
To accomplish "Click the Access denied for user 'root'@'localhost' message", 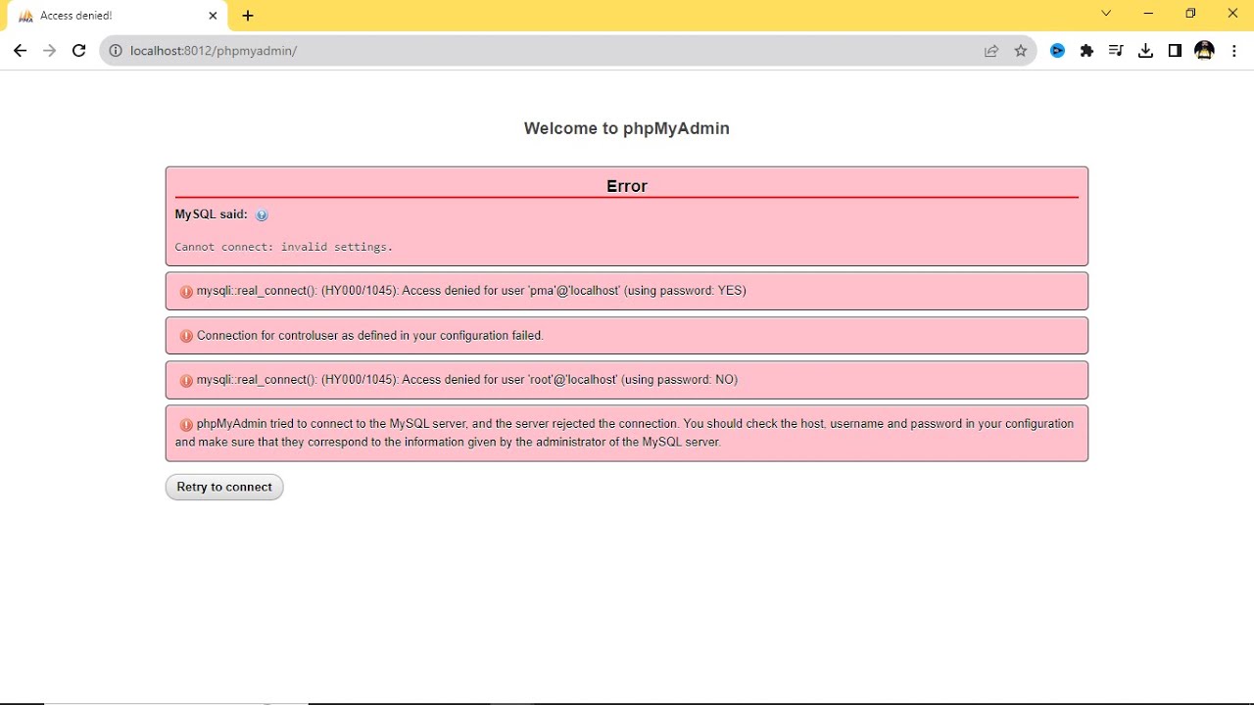I will 467,380.
